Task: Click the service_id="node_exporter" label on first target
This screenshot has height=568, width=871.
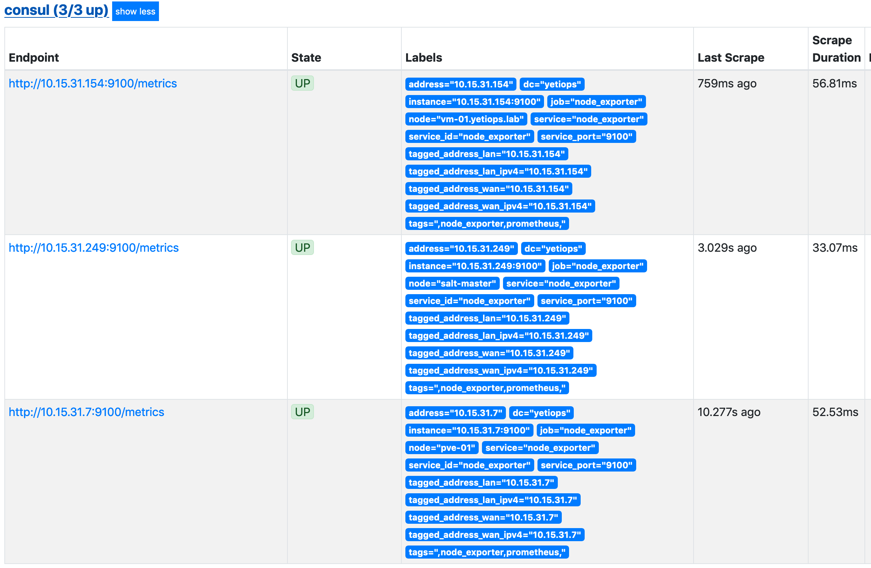Action: tap(469, 136)
